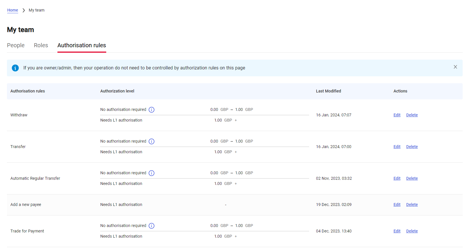The image size is (469, 248).
Task: Delete the Trade for Payment rule
Action: click(x=412, y=231)
